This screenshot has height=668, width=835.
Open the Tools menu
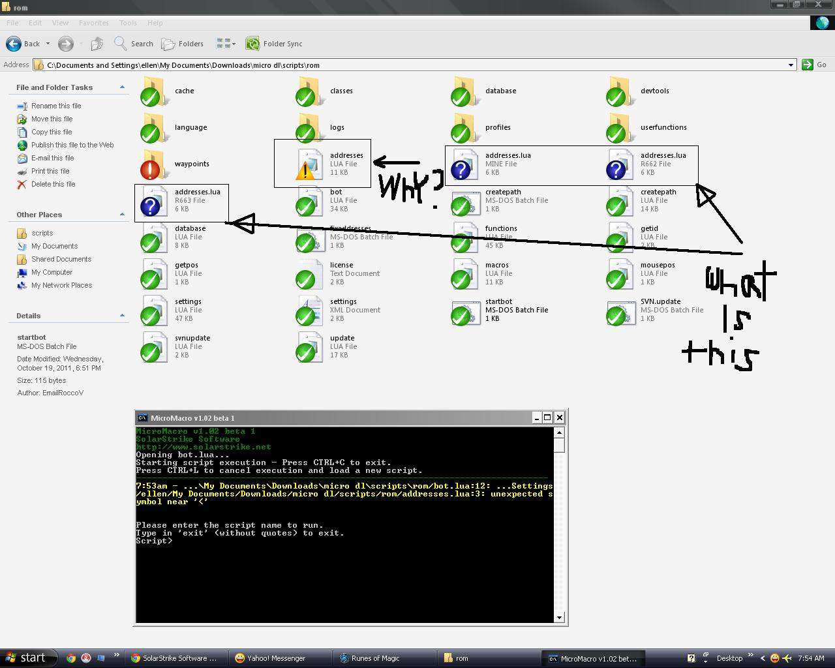pos(128,23)
